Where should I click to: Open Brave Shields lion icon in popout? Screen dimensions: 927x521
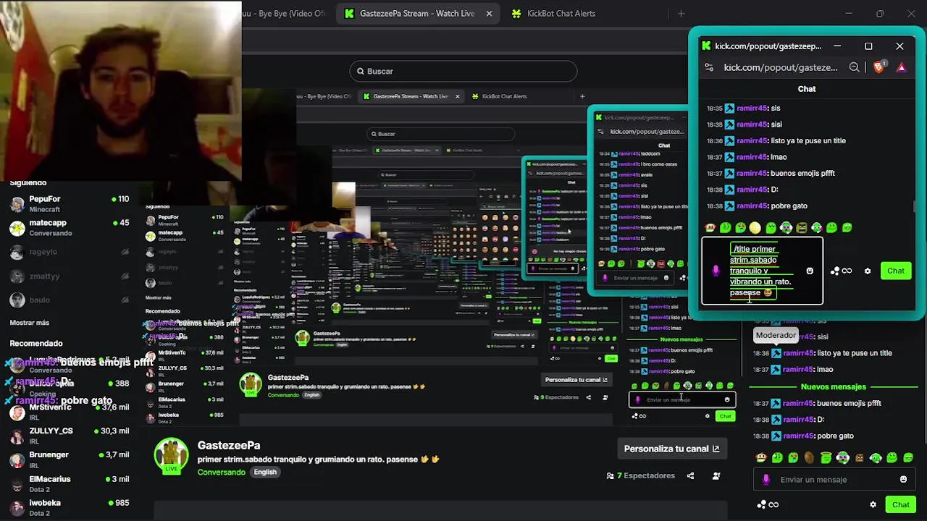[879, 67]
